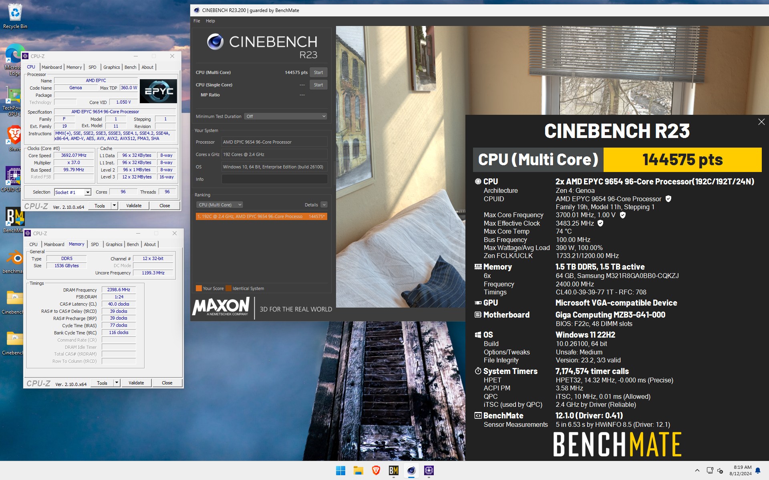Open the notifications bell icon
This screenshot has height=480, width=769.
pyautogui.click(x=758, y=471)
